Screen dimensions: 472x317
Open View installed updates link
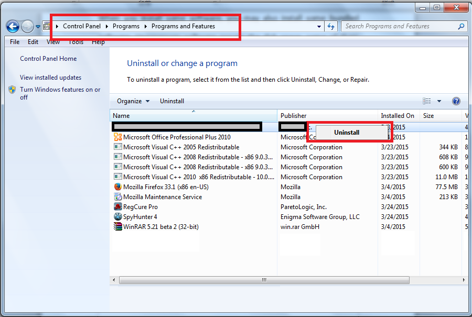coord(50,78)
